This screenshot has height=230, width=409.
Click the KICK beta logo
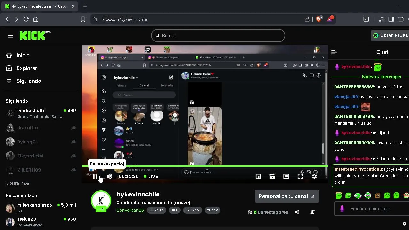[x=35, y=35]
